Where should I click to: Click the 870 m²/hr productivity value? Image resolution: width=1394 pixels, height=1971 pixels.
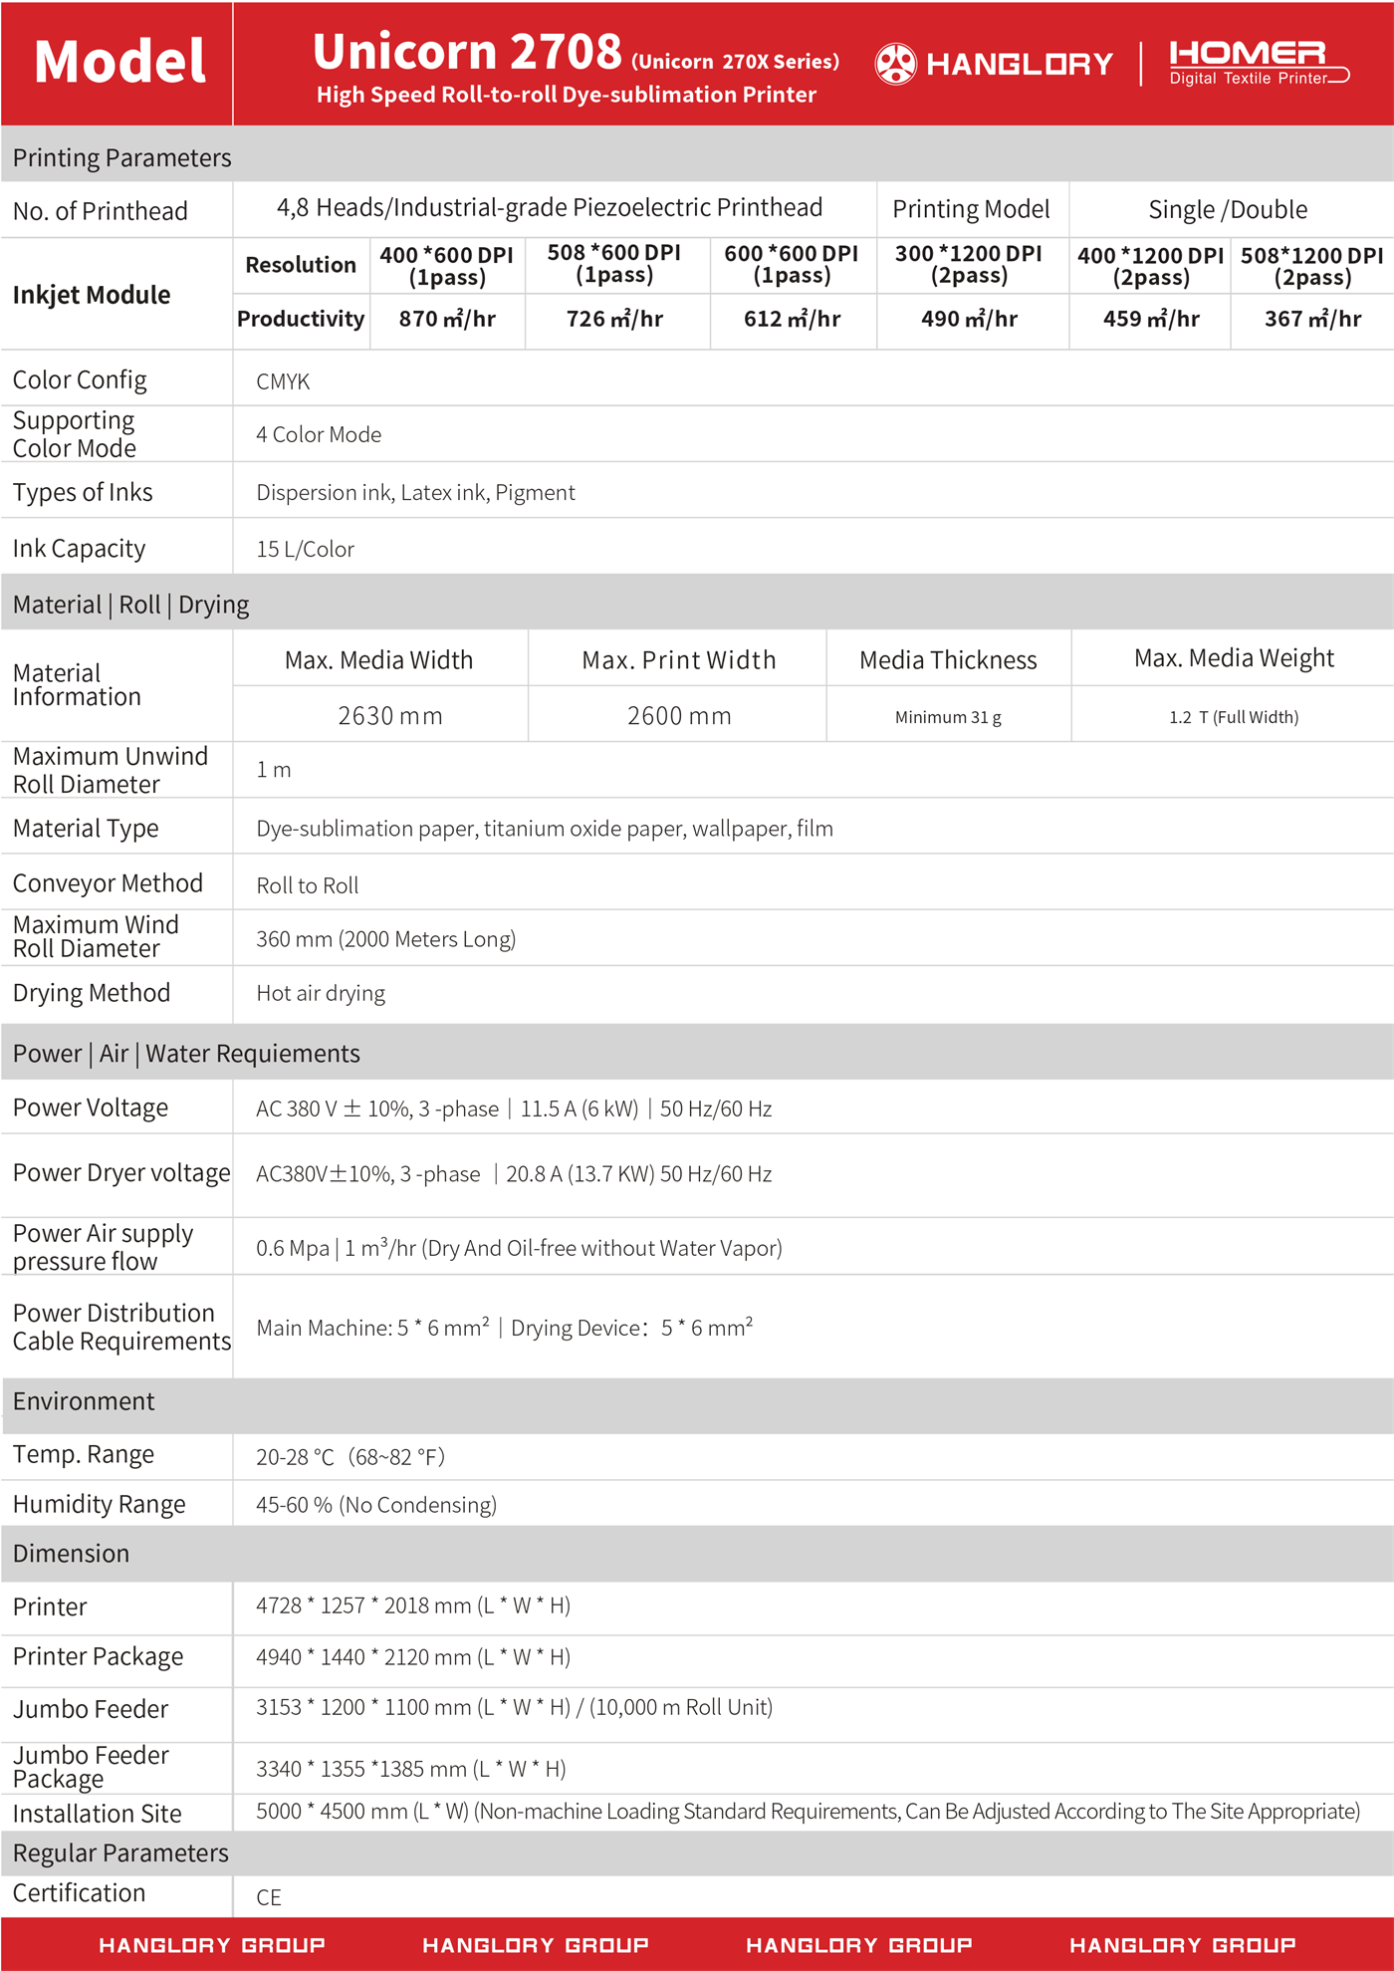click(447, 319)
